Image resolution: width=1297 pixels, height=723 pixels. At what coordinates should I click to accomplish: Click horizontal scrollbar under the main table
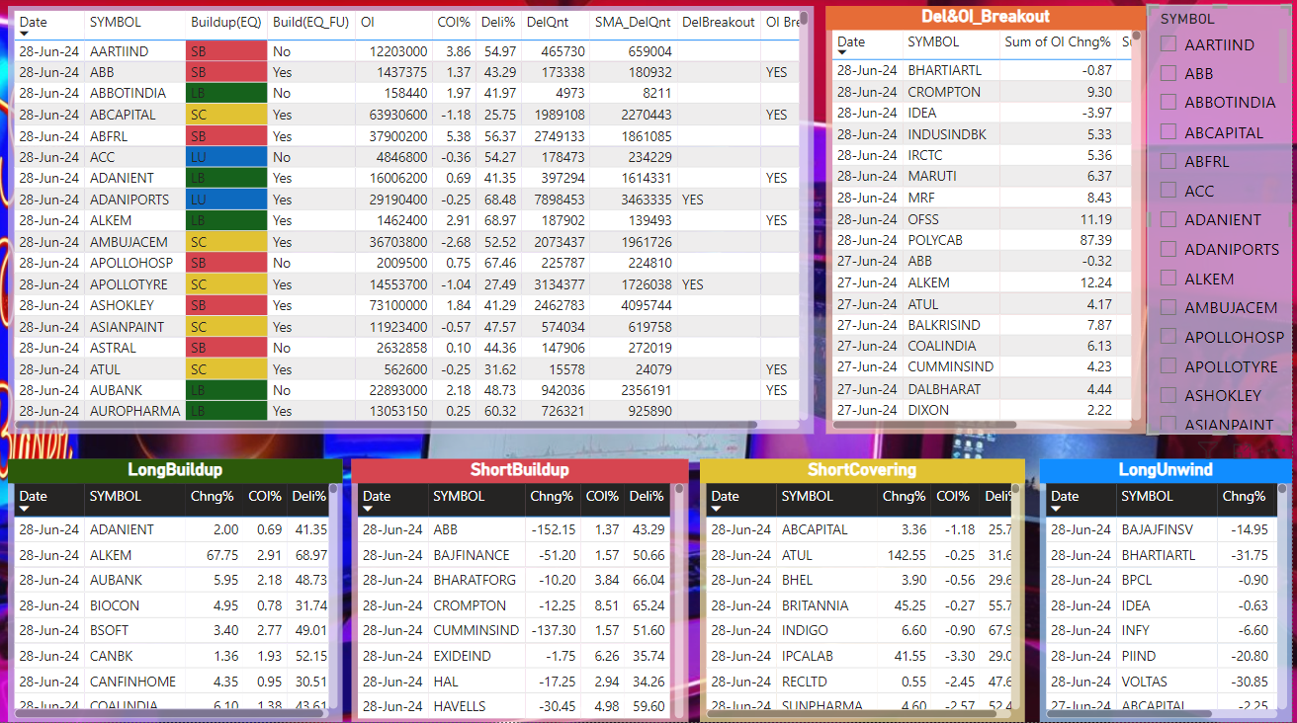tap(386, 425)
